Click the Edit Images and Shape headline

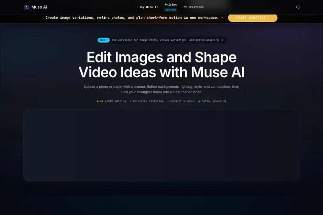click(x=161, y=64)
